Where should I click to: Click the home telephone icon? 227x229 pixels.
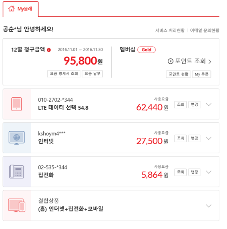pyautogui.click(x=17, y=172)
